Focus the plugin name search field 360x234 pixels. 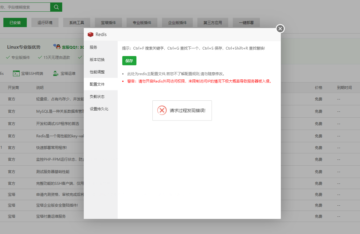(x=25, y=7)
